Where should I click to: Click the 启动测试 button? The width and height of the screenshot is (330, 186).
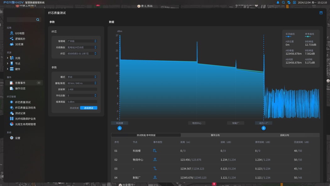click(89, 108)
